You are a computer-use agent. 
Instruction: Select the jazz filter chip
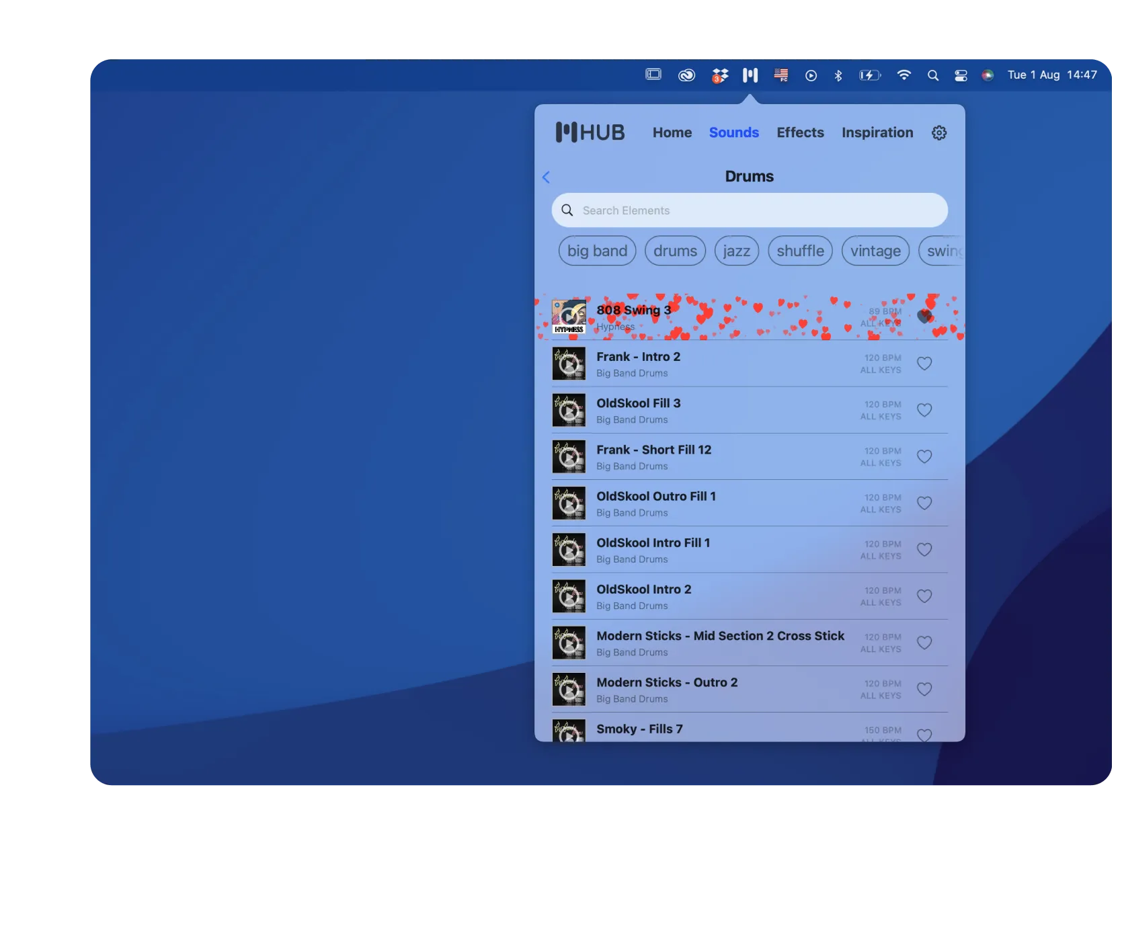[736, 251]
